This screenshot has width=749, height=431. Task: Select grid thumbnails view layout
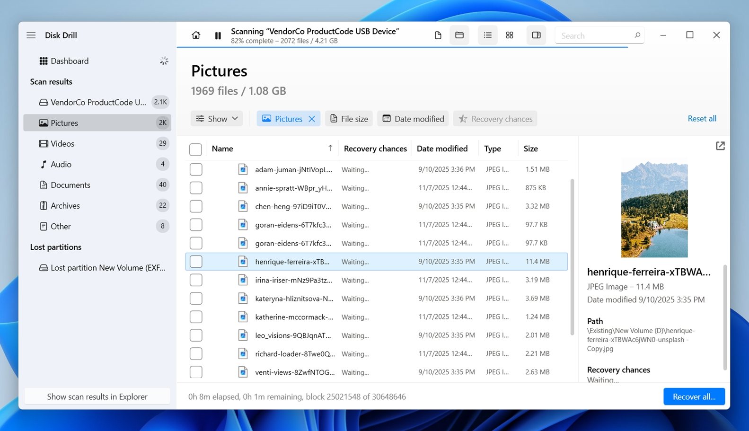click(510, 35)
